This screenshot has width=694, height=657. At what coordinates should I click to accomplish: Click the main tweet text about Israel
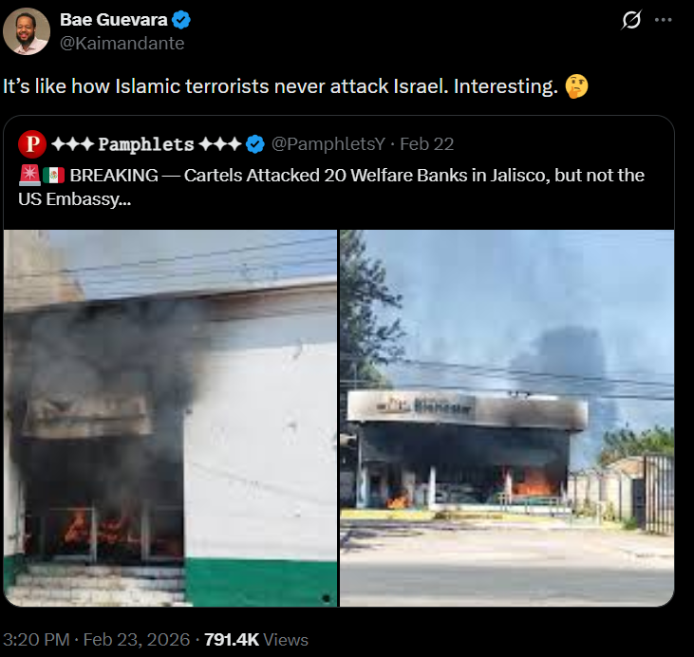click(295, 86)
